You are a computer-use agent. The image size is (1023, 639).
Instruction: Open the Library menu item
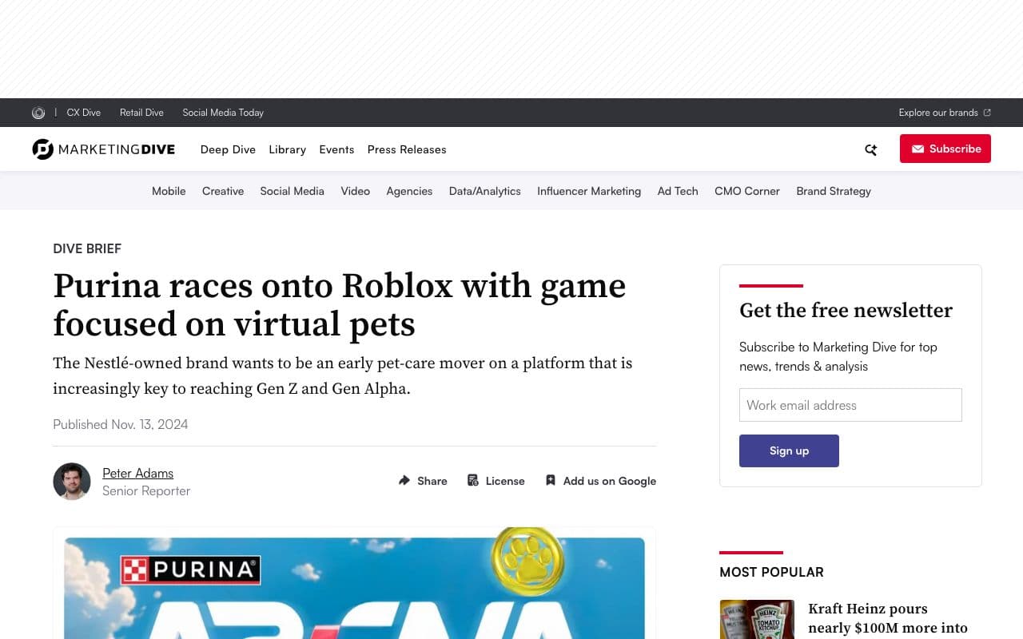(288, 149)
